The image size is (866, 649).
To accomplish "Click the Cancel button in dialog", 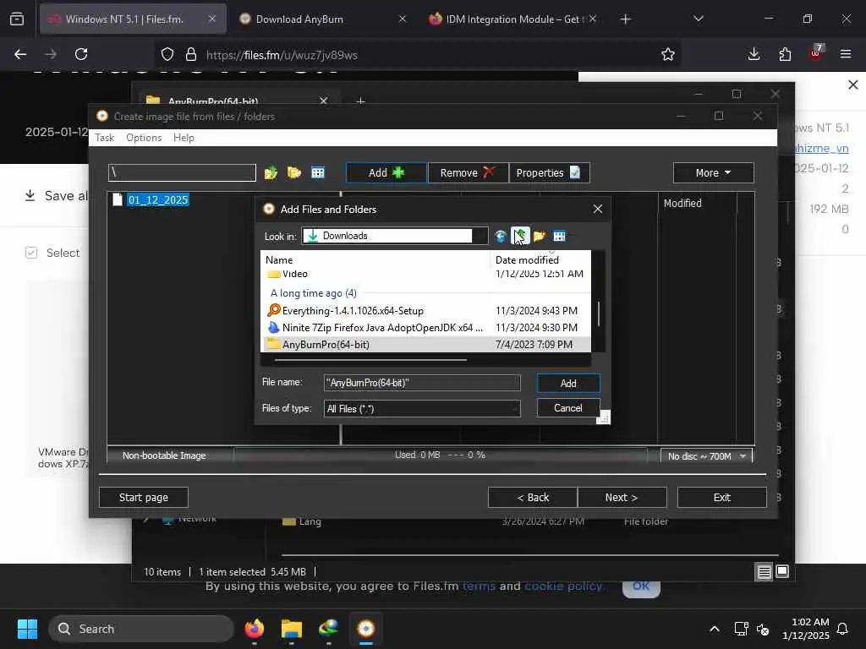I will click(x=568, y=408).
